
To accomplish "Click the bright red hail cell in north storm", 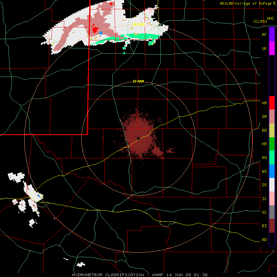I will click(95, 30).
